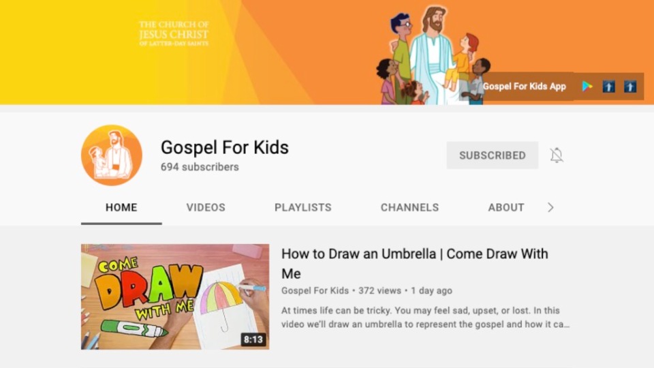654x368 pixels.
Task: Open "How to Draw an Umbrella" video title
Action: tap(415, 263)
